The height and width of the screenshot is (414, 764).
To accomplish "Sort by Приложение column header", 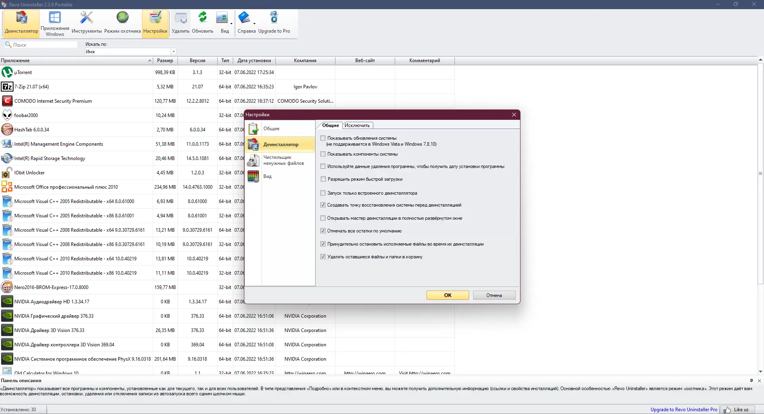I will point(76,61).
